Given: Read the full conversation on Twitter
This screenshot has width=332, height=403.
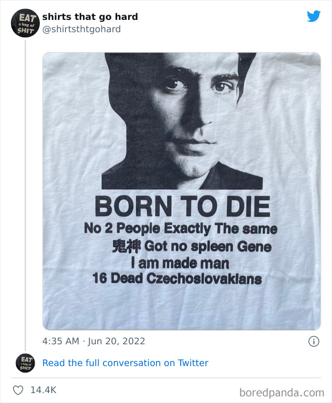Looking at the screenshot, I should [125, 363].
